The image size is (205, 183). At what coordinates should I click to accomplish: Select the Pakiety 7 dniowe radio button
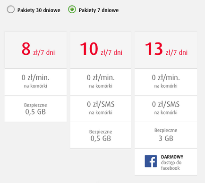tap(72, 9)
